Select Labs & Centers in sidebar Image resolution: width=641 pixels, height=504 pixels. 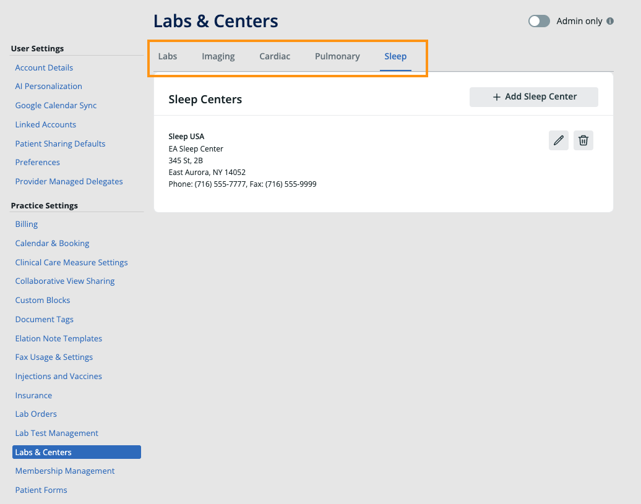pos(77,452)
